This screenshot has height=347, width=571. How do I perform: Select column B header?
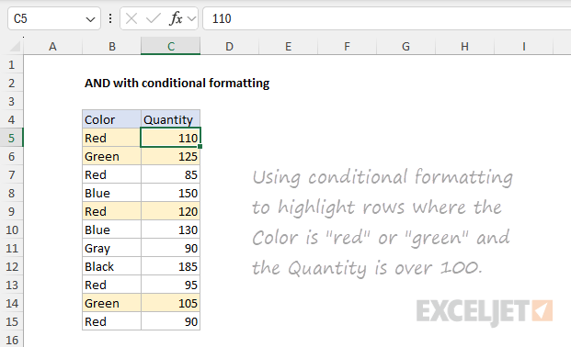112,47
